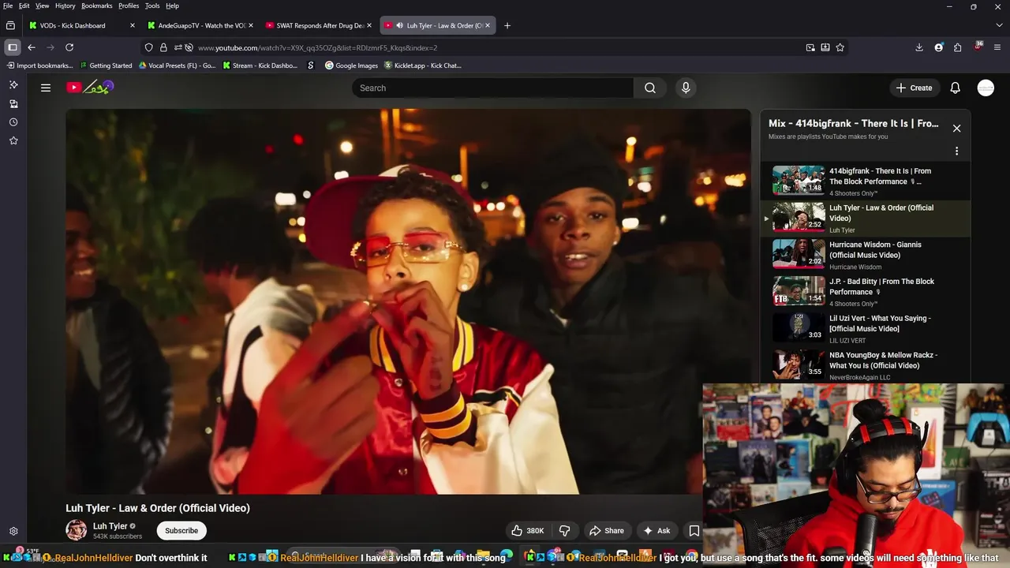The height and width of the screenshot is (568, 1010).
Task: Dislike the Luh Tyler video
Action: [x=565, y=531]
